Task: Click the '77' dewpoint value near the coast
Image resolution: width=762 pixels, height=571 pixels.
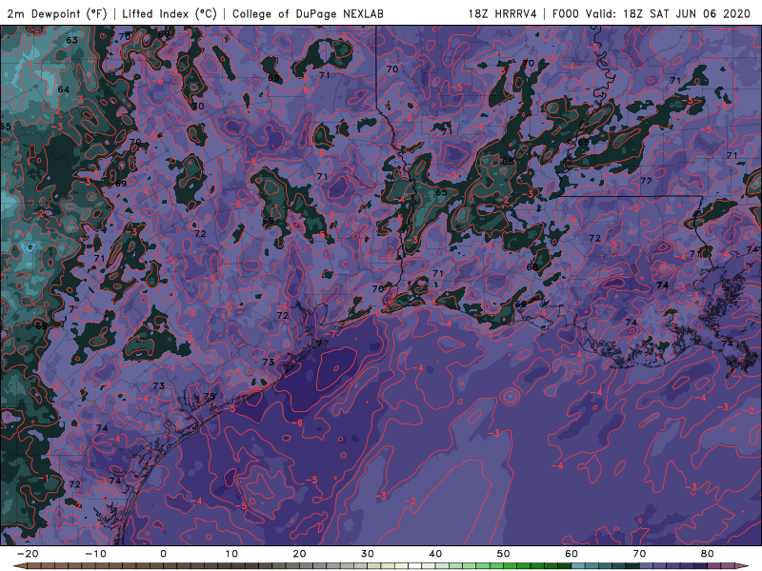Action: (323, 344)
